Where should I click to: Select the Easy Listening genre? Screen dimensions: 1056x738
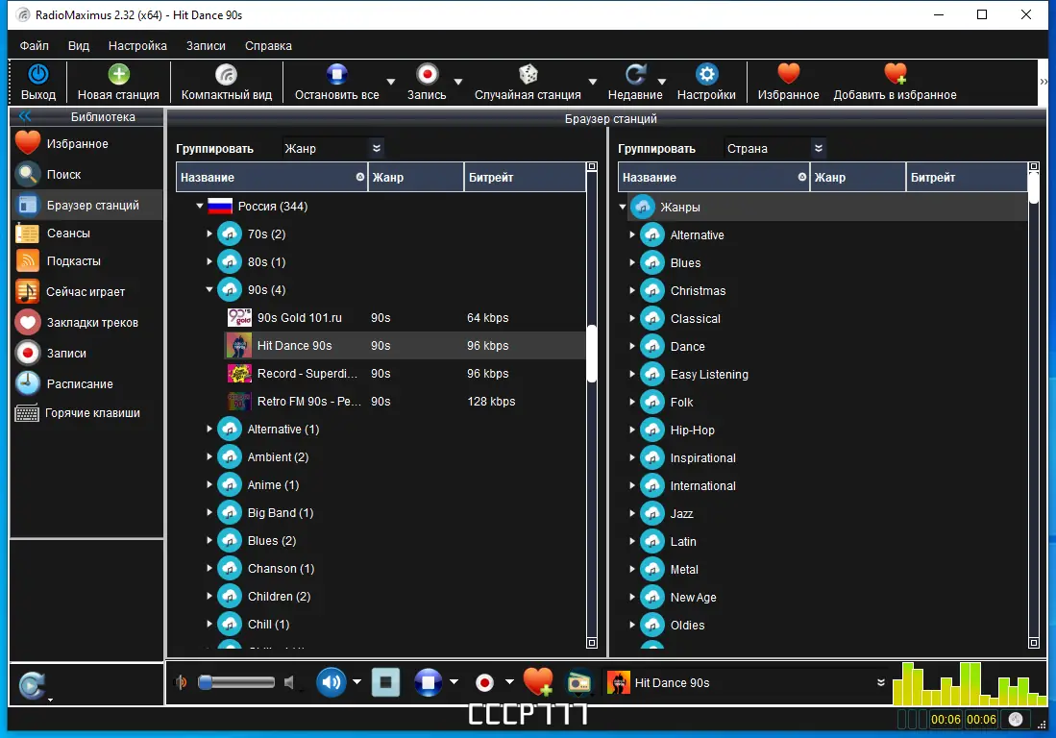coord(709,375)
